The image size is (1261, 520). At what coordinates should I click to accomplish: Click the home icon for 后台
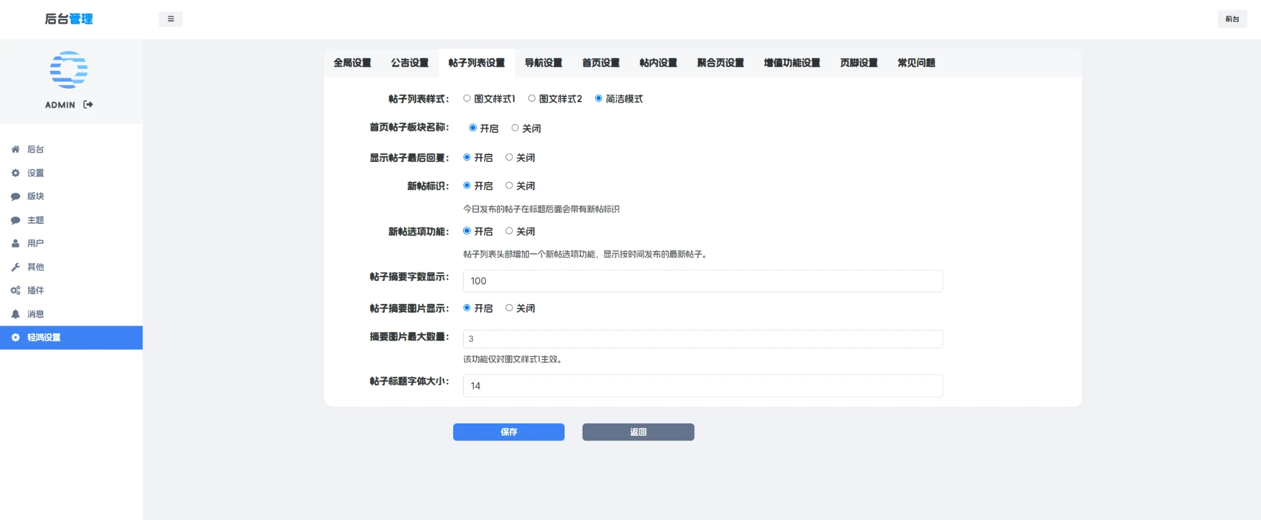tap(15, 150)
